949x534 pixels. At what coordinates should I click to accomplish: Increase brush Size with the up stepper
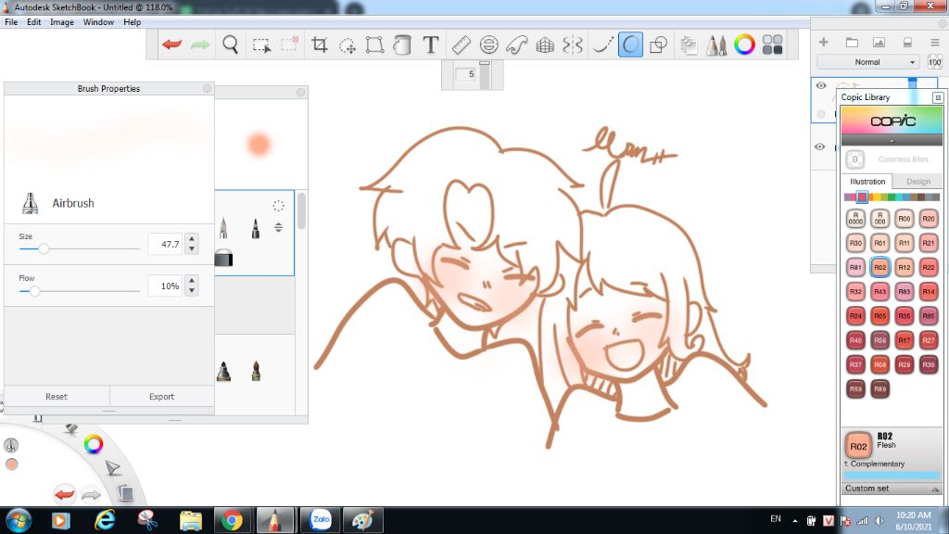coord(192,239)
